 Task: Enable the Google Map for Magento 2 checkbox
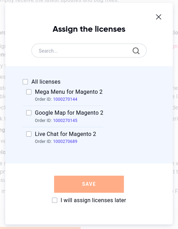(29, 113)
